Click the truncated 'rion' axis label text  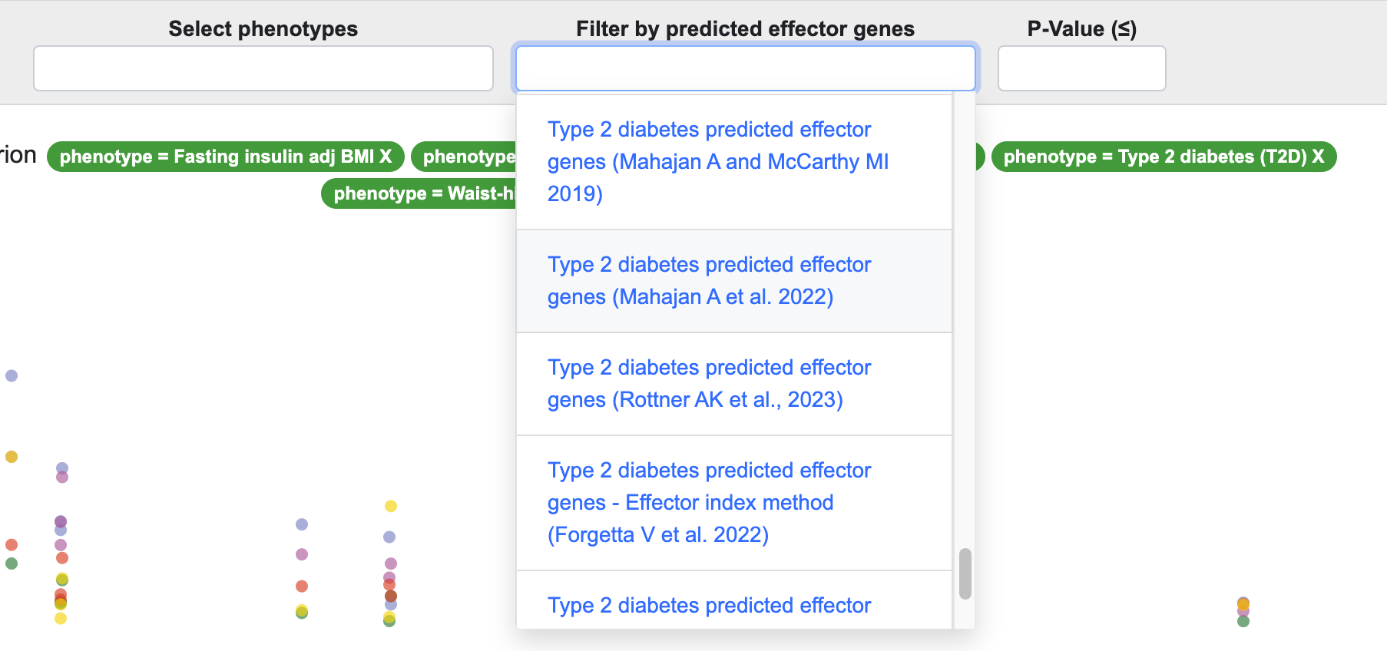18,154
